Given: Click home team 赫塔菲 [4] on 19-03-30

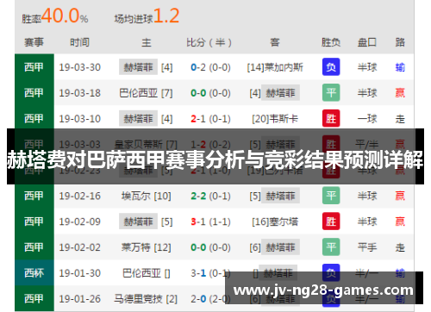Looking at the screenshot, I should coord(146,67).
